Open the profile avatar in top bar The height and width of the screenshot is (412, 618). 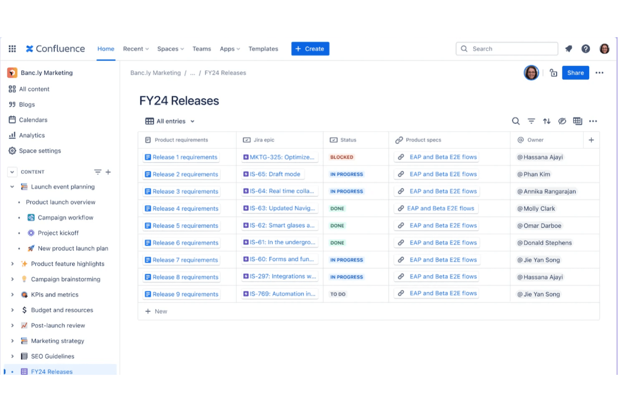604,49
